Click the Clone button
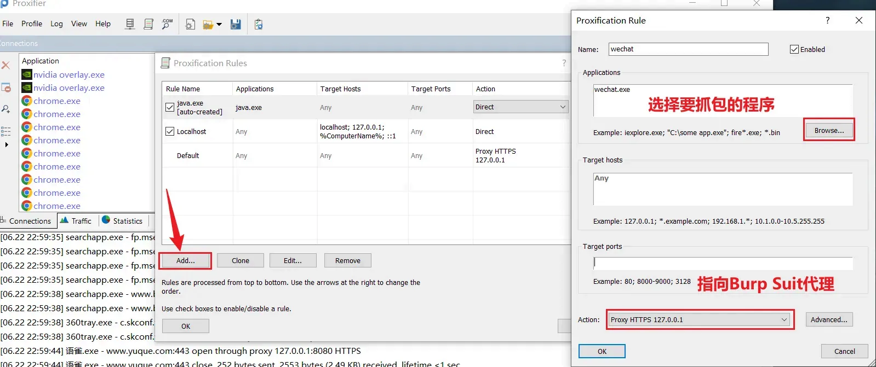Image resolution: width=876 pixels, height=367 pixels. [x=241, y=260]
